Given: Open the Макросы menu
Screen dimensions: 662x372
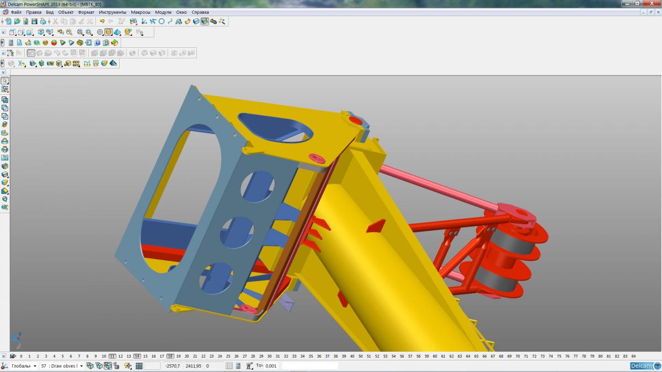Looking at the screenshot, I should [141, 12].
